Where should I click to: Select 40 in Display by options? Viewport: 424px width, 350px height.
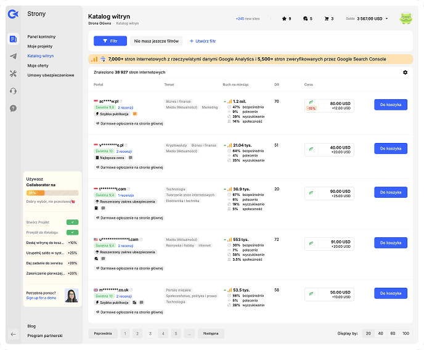point(380,333)
